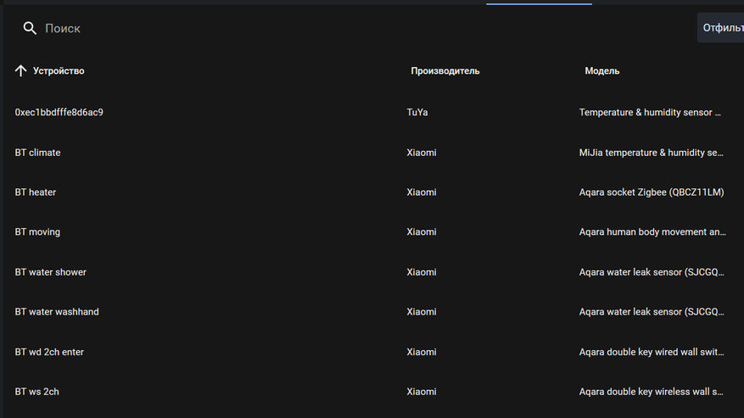Click Aqara socket Zigbee (QBCZ11LM) model

tap(652, 192)
